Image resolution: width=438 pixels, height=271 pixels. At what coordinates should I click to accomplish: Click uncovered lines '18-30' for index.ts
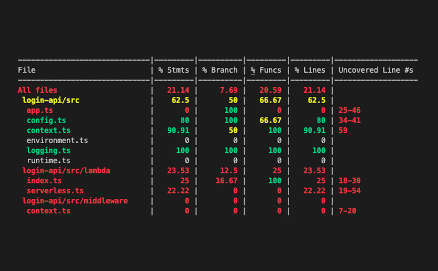[x=349, y=181]
